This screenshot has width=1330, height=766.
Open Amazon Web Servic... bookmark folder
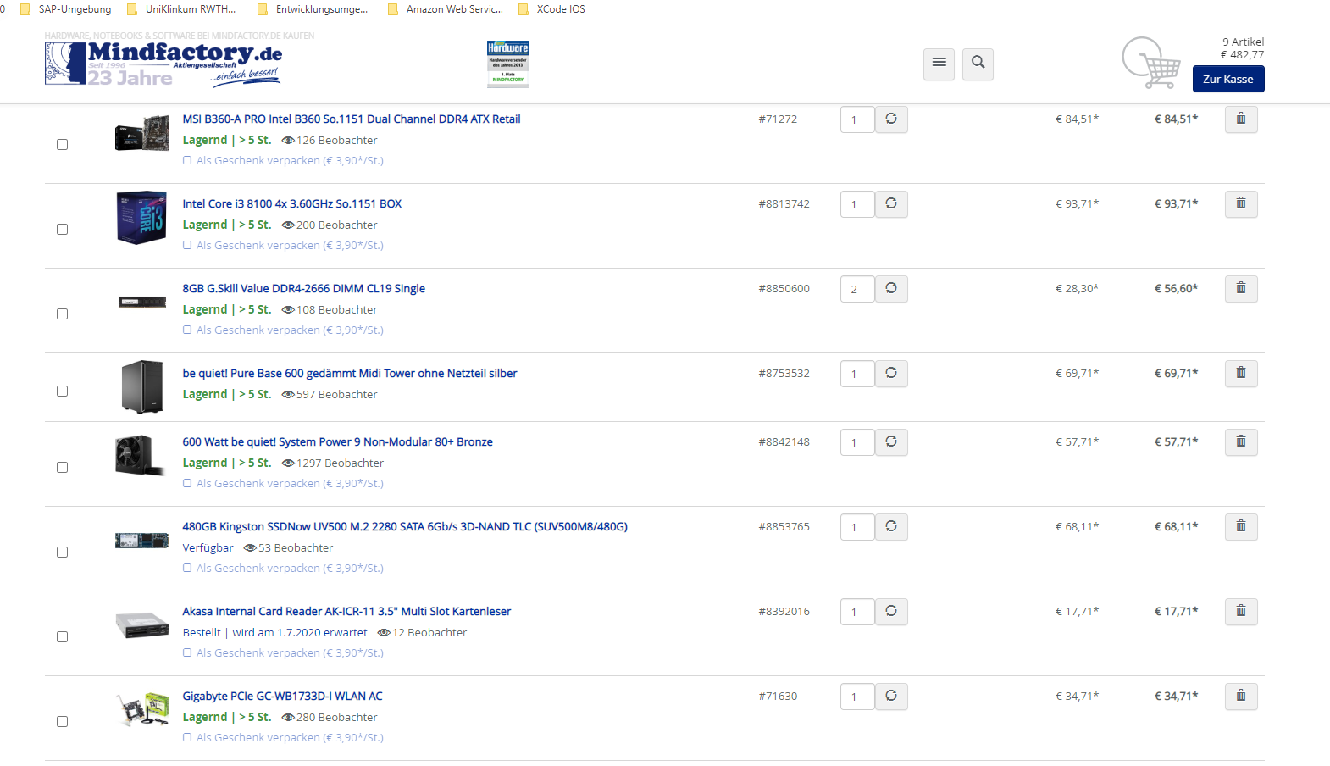tap(446, 9)
